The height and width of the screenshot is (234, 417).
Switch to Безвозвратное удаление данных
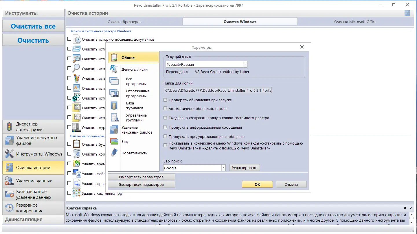33,194
